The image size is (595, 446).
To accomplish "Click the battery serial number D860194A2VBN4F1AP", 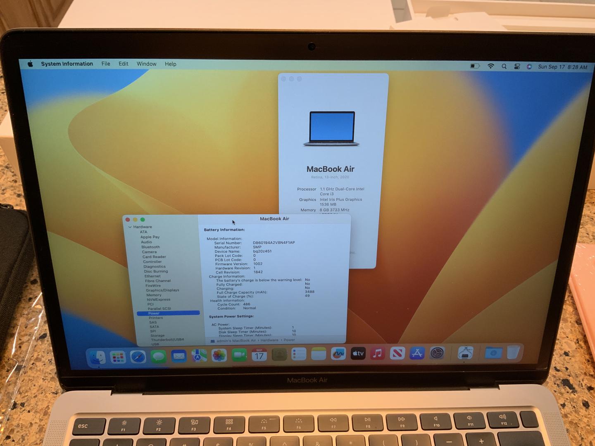I will (274, 243).
